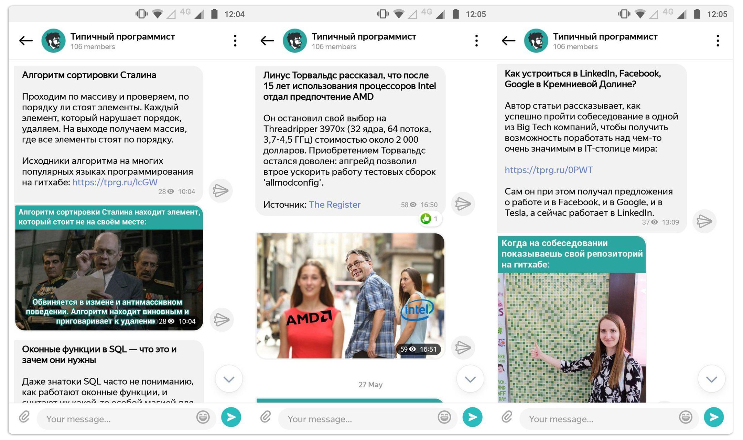Forward the AMD versus Intel meme image
This screenshot has width=743, height=440.
463,348
